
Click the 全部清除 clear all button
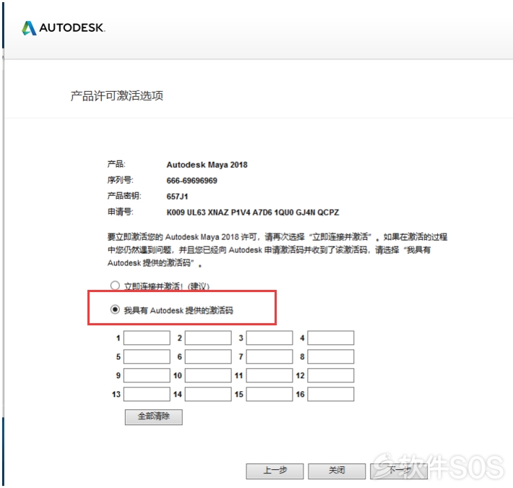(154, 416)
